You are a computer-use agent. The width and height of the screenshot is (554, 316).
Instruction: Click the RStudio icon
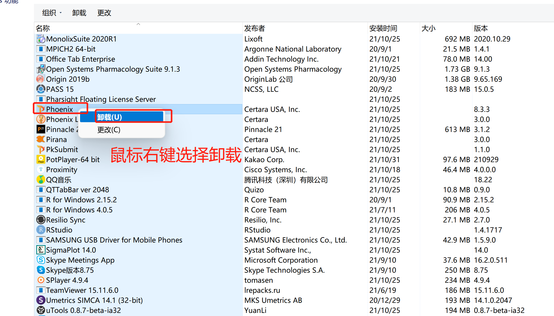click(41, 230)
